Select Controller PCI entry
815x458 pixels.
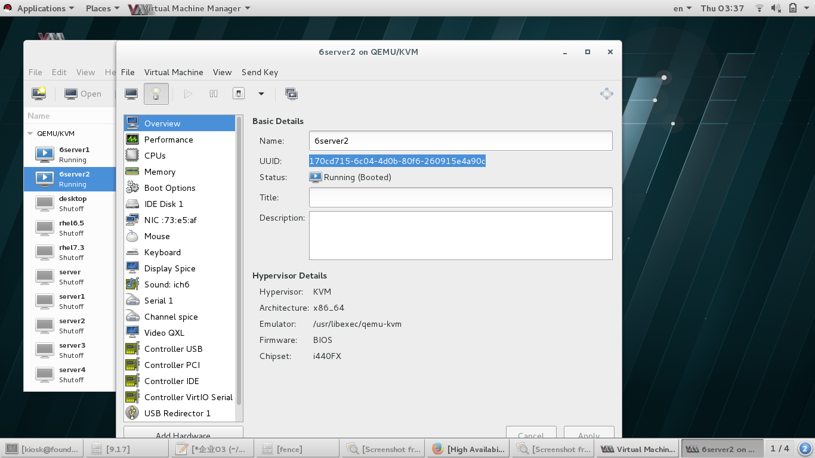[180, 365]
